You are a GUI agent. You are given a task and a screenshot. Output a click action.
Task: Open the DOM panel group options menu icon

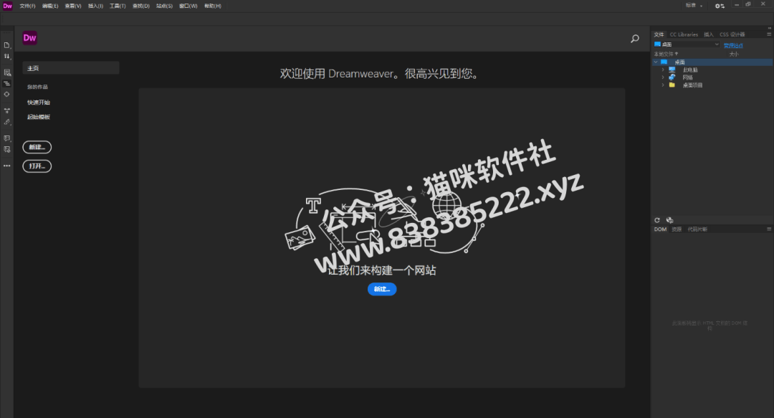(x=769, y=229)
